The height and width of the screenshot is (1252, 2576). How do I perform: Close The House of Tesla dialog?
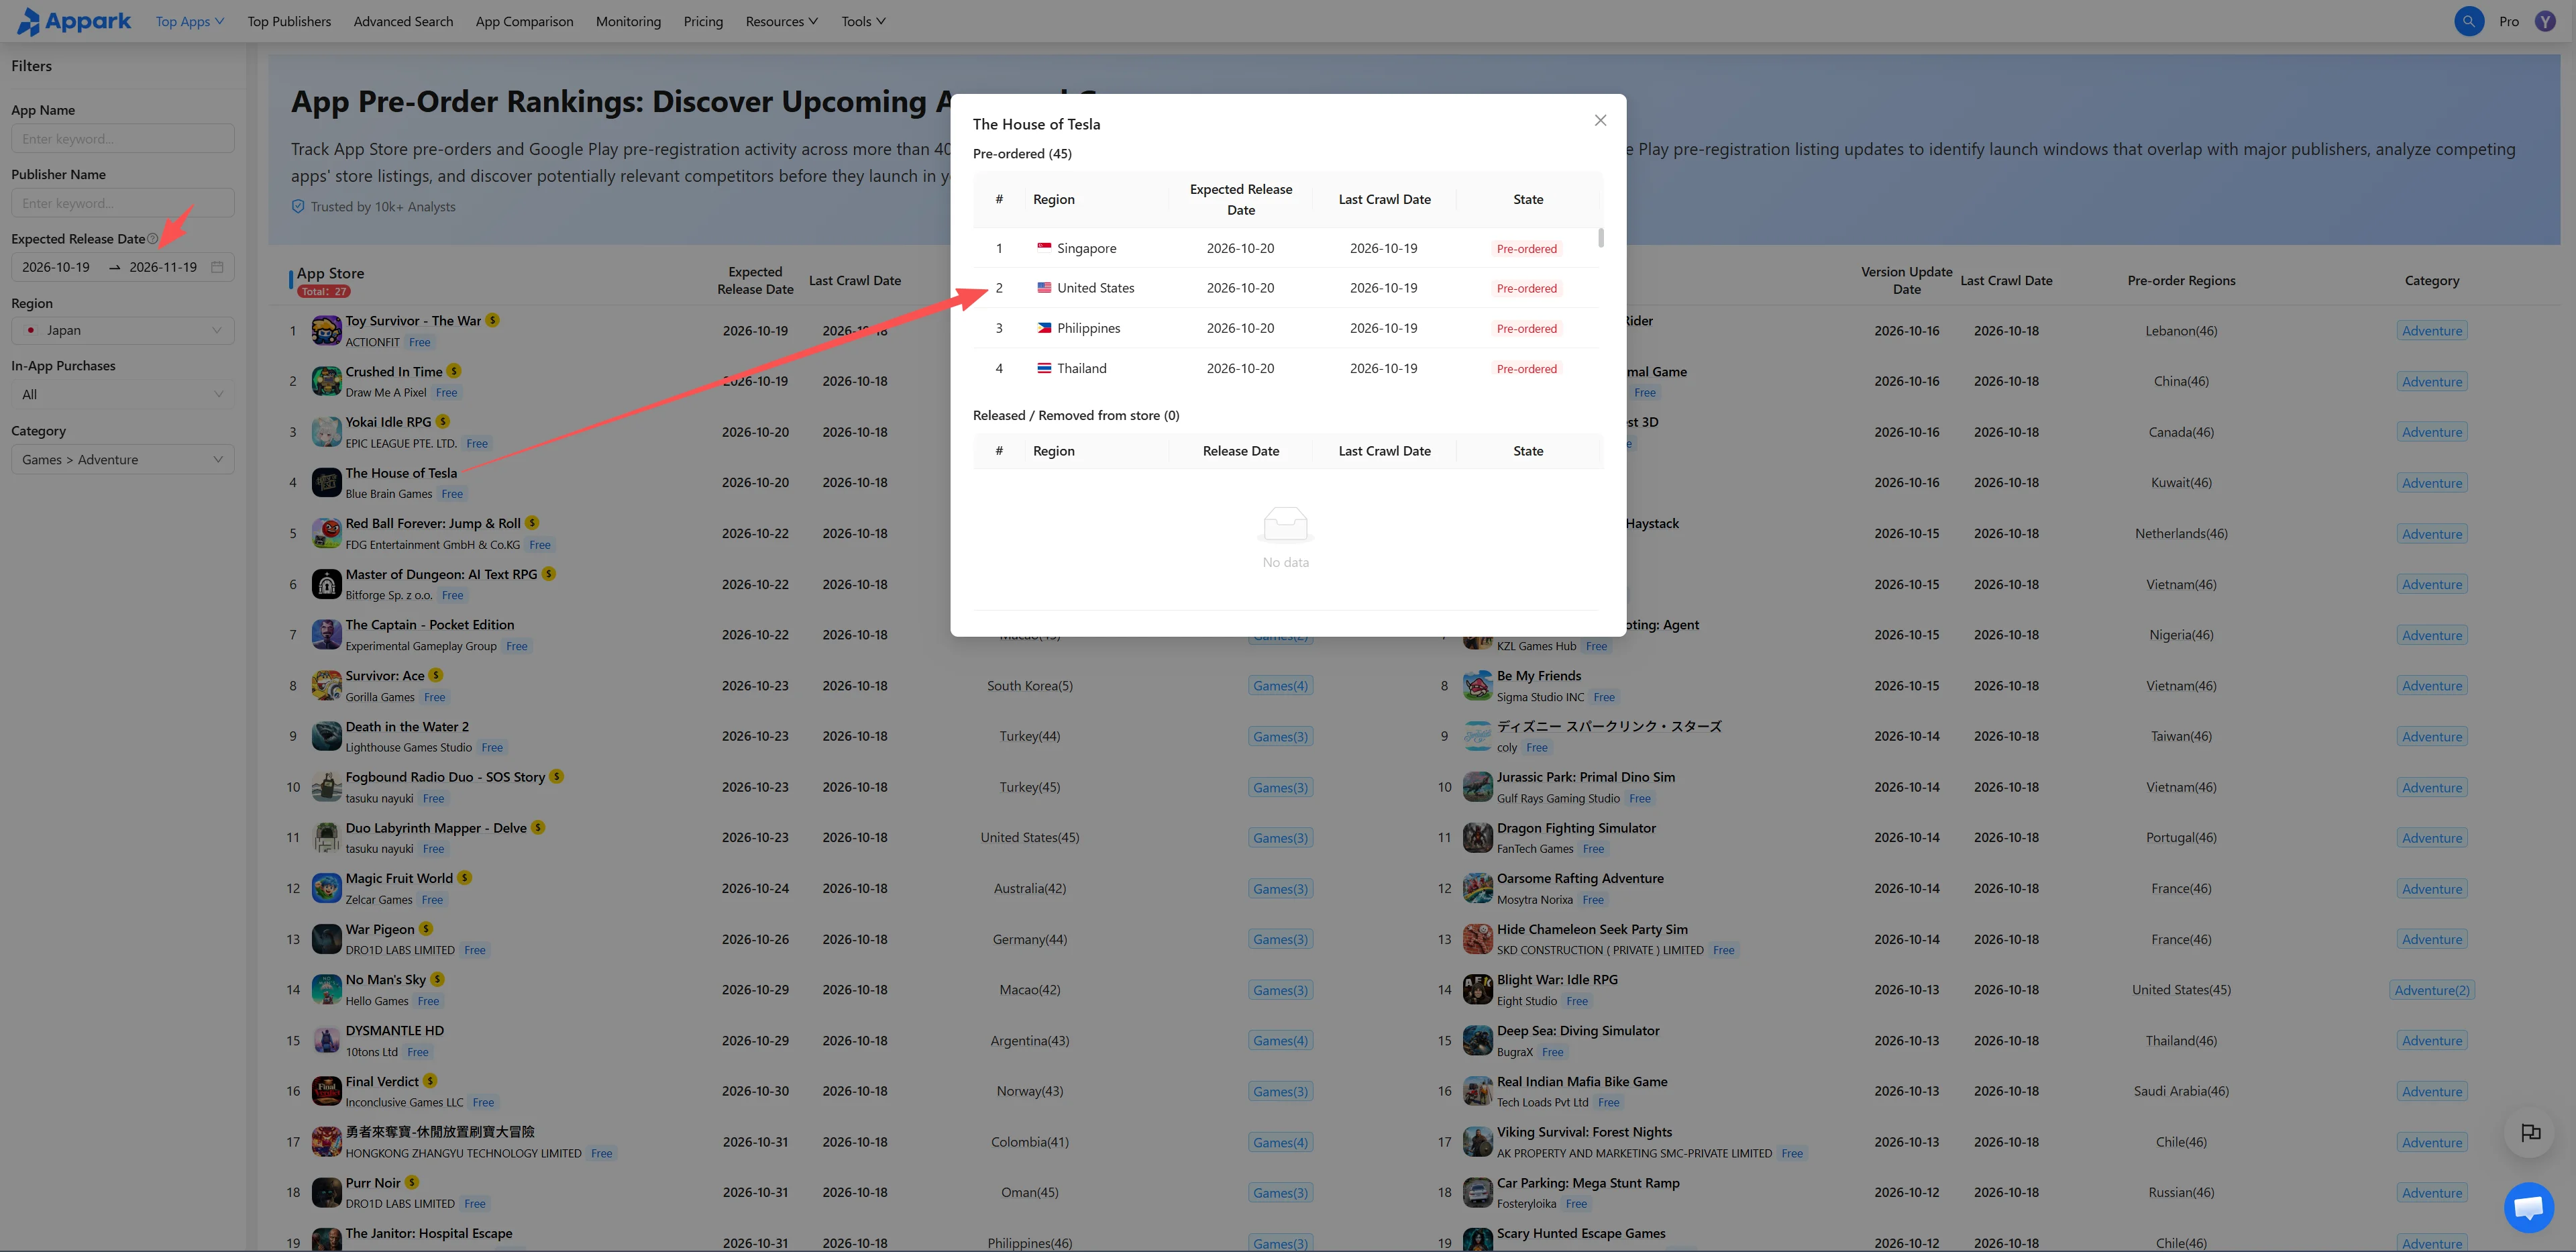tap(1600, 120)
